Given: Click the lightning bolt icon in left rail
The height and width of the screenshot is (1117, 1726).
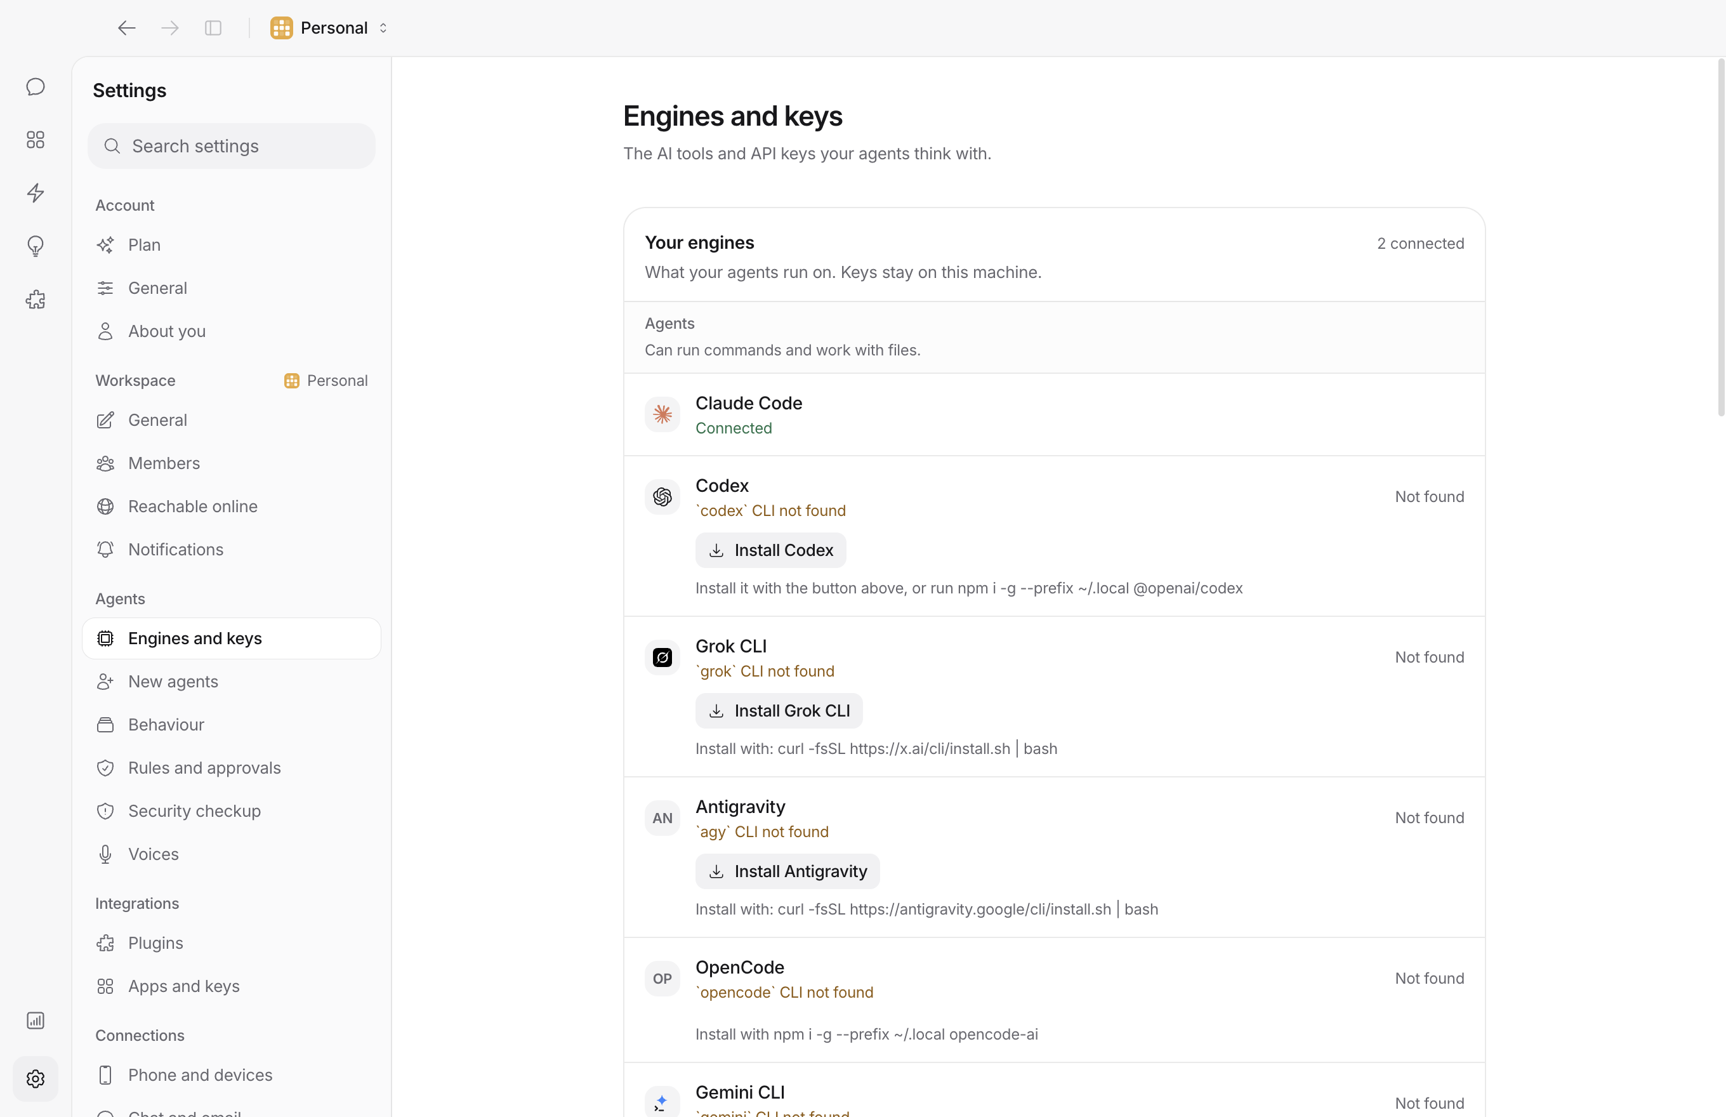Looking at the screenshot, I should tap(35, 193).
